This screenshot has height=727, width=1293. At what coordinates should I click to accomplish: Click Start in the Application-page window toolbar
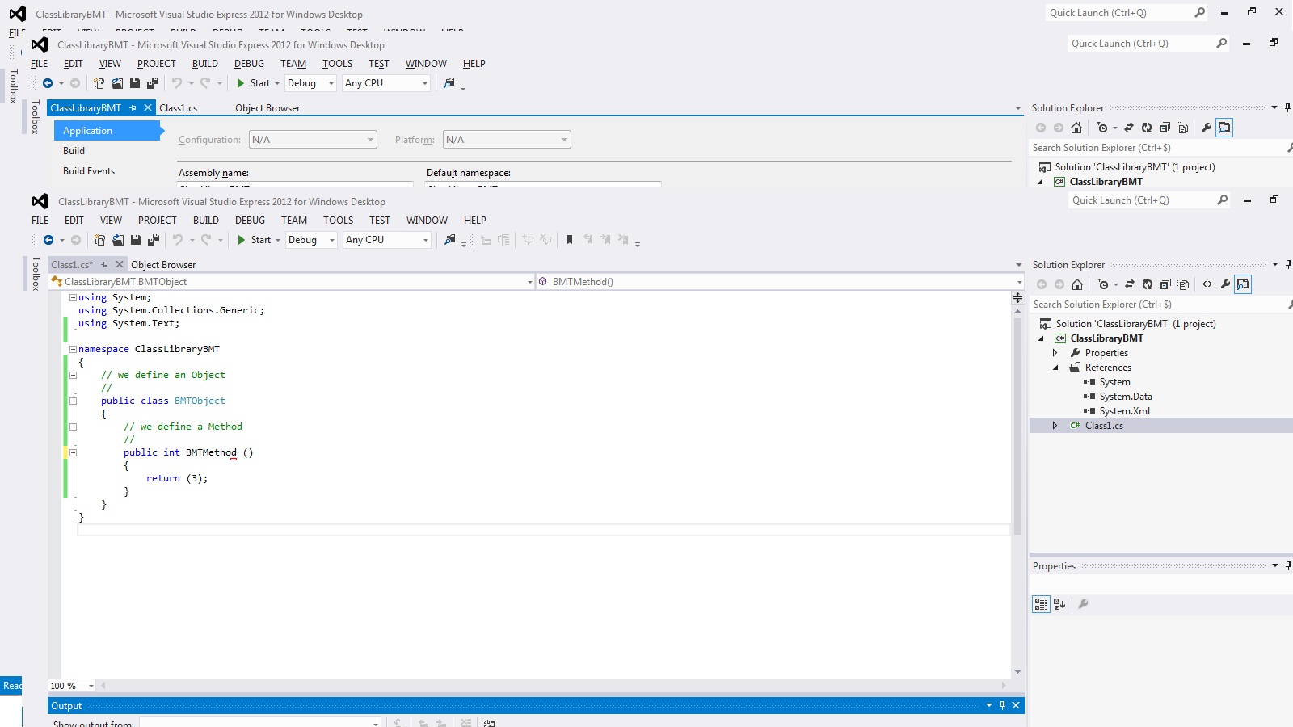[x=254, y=83]
